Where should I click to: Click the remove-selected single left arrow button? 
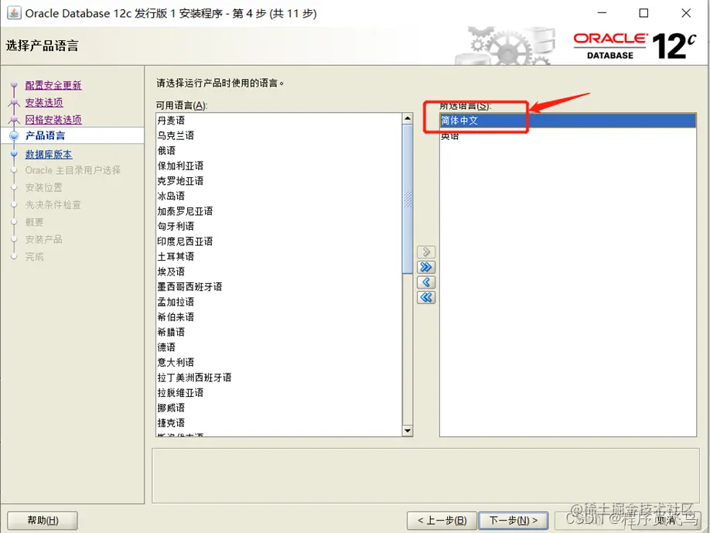point(426,282)
